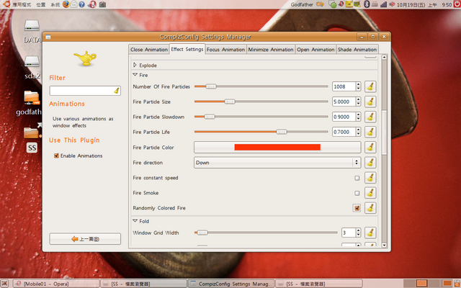Collapse the Fire section
Viewport: 461px width, 288px height.
[135, 75]
